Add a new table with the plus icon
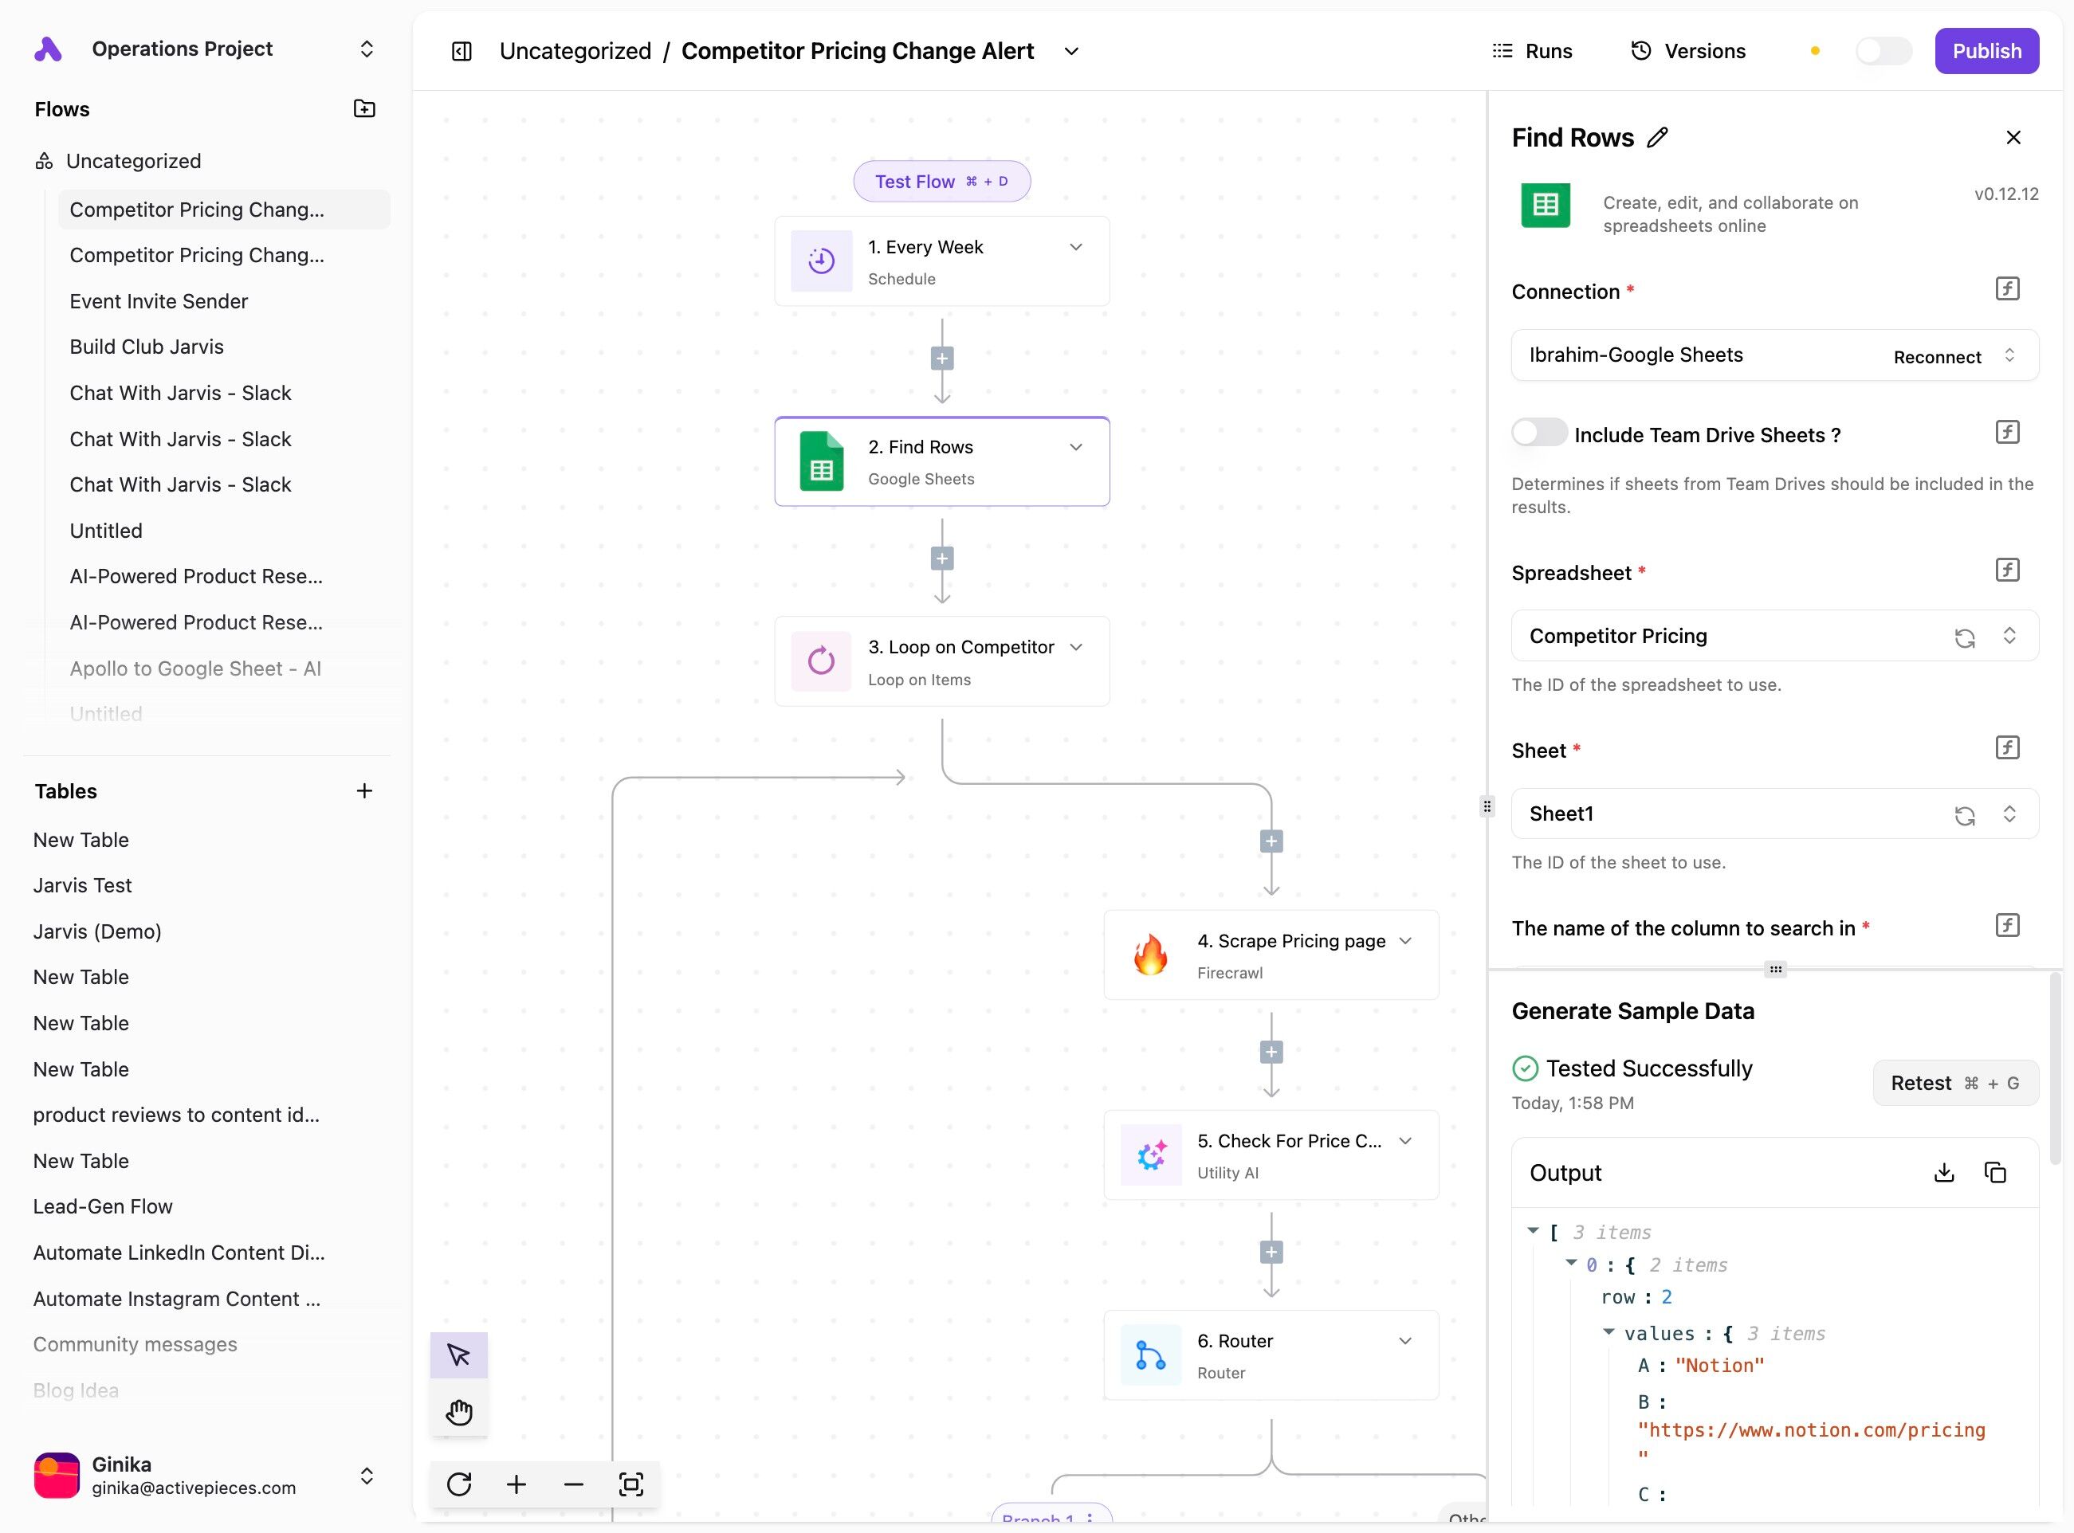This screenshot has height=1533, width=2074. click(x=364, y=791)
